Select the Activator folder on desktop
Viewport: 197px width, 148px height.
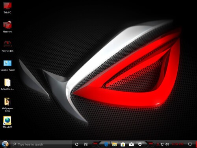(x=7, y=84)
